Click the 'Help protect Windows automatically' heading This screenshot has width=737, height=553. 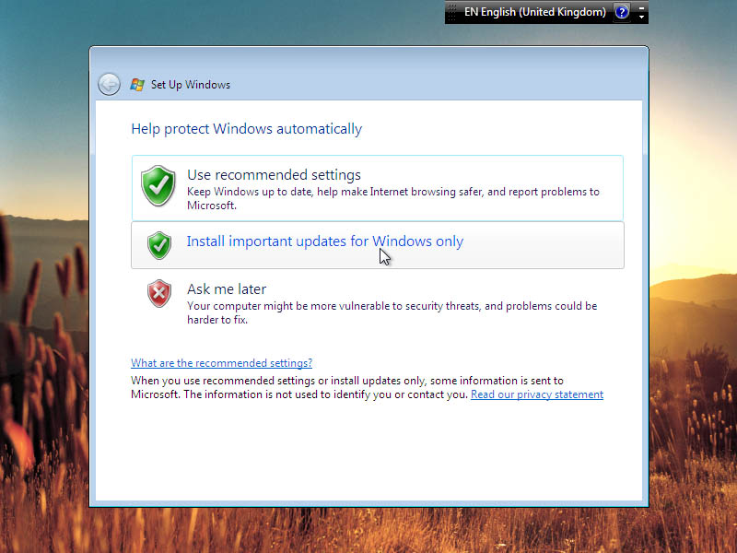(x=246, y=129)
